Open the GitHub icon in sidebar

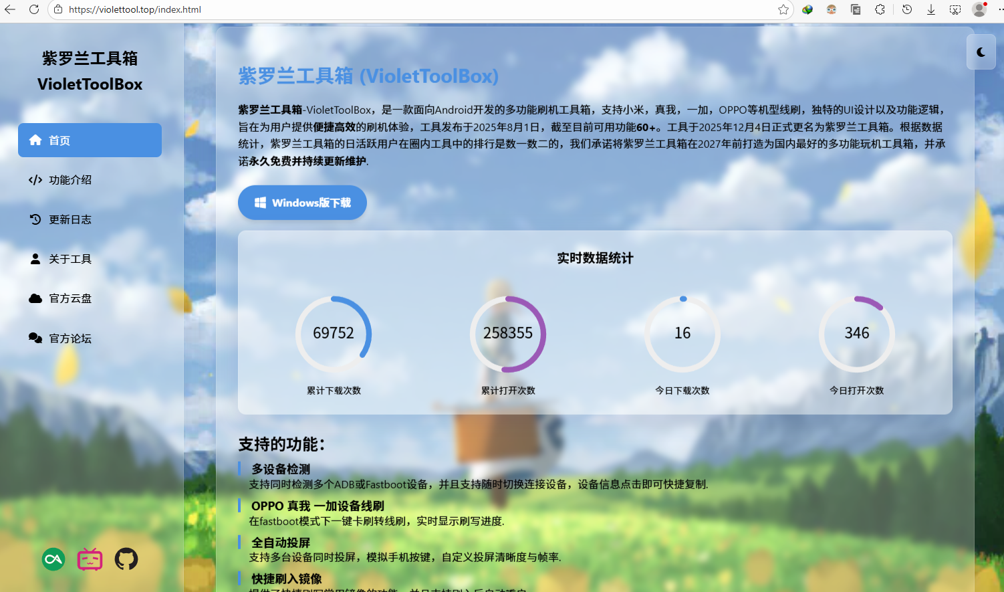tap(126, 559)
